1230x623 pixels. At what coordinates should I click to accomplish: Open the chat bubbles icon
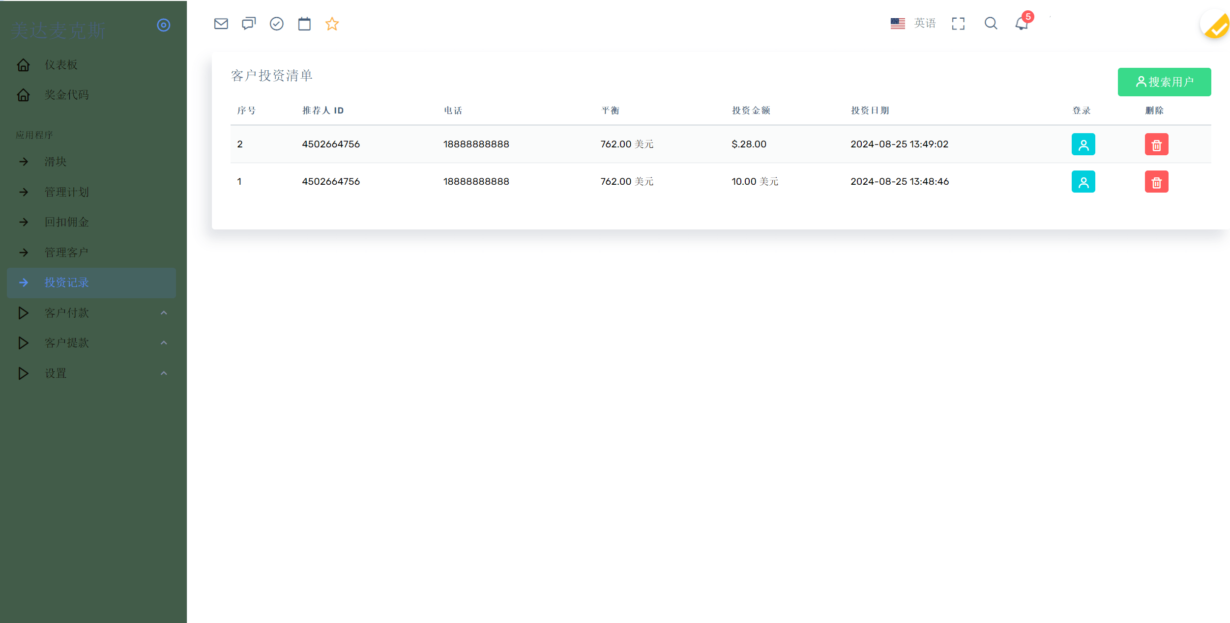click(249, 24)
